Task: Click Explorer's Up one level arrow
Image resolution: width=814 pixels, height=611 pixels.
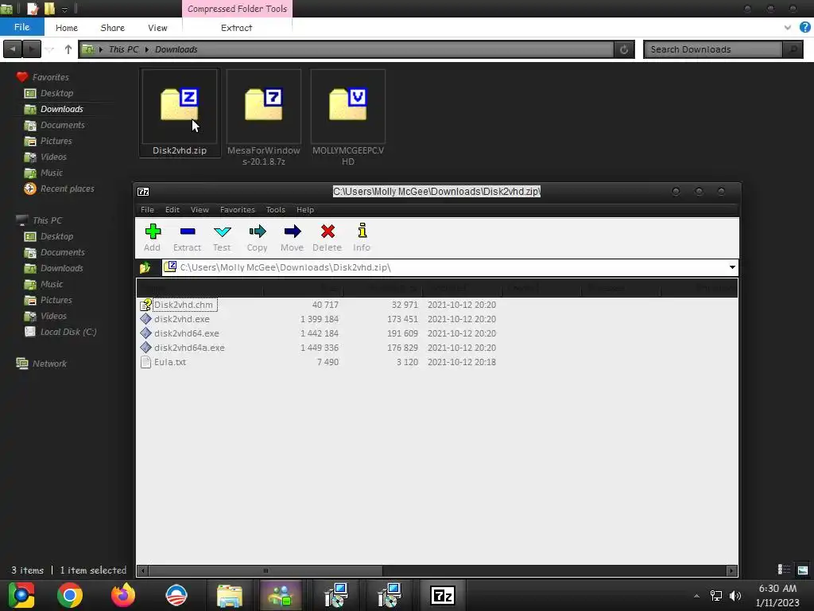Action: (x=68, y=49)
